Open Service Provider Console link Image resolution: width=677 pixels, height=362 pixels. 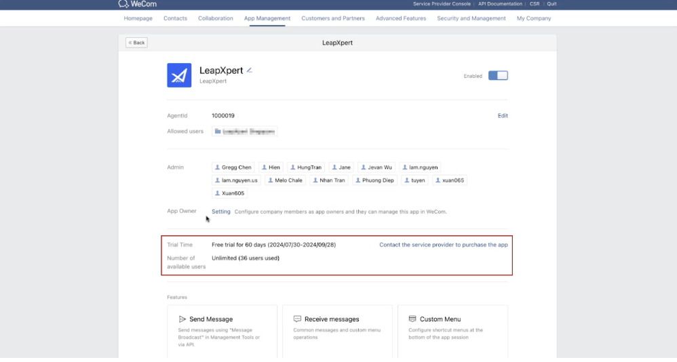[x=442, y=4]
